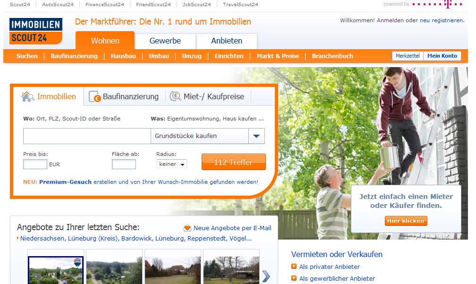Open the Scout24 top link

[x=20, y=4]
